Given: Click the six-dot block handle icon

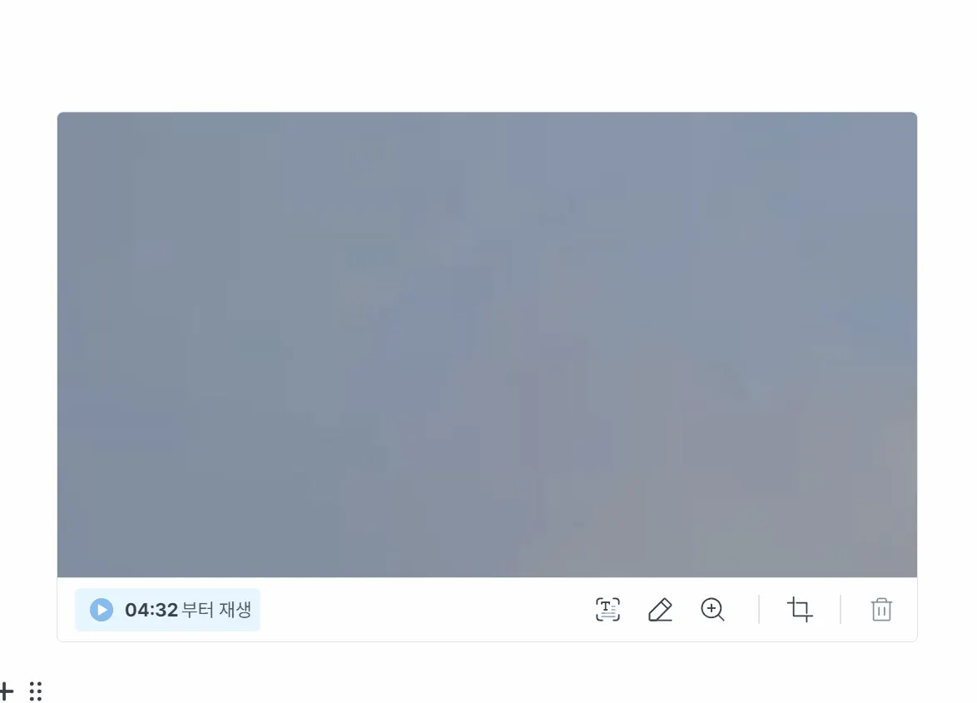Looking at the screenshot, I should pos(36,691).
